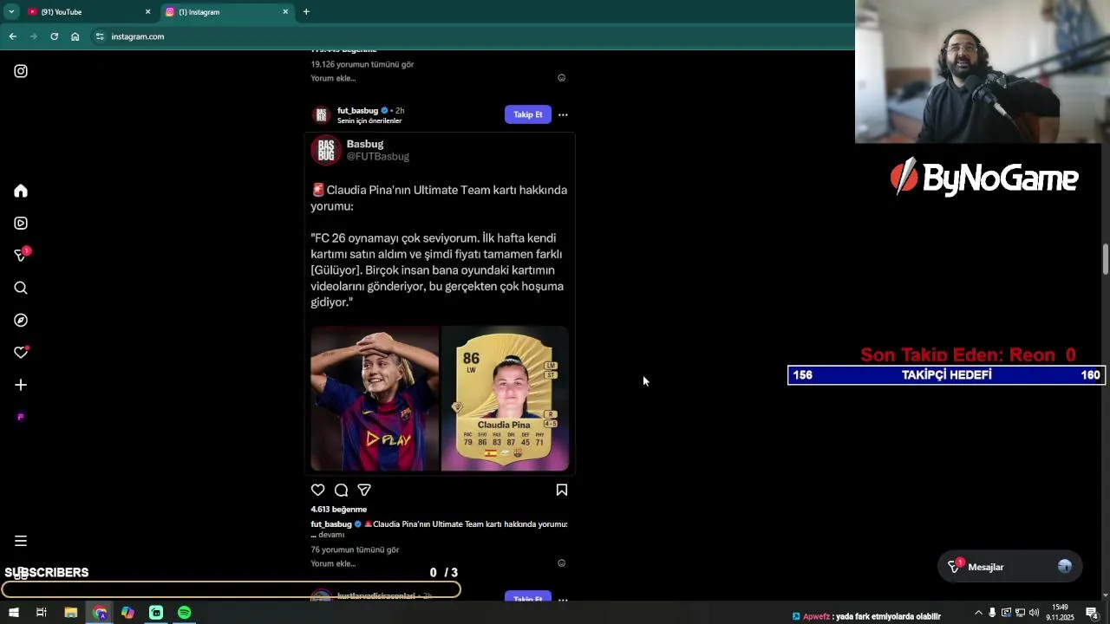Image resolution: width=1110 pixels, height=624 pixels.
Task: Open the 4.613 beğenme likes count
Action: tap(339, 510)
